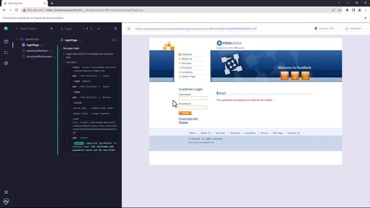This screenshot has width=370, height=208.
Task: Open Chrome tab search chevron
Action: (x=339, y=3)
